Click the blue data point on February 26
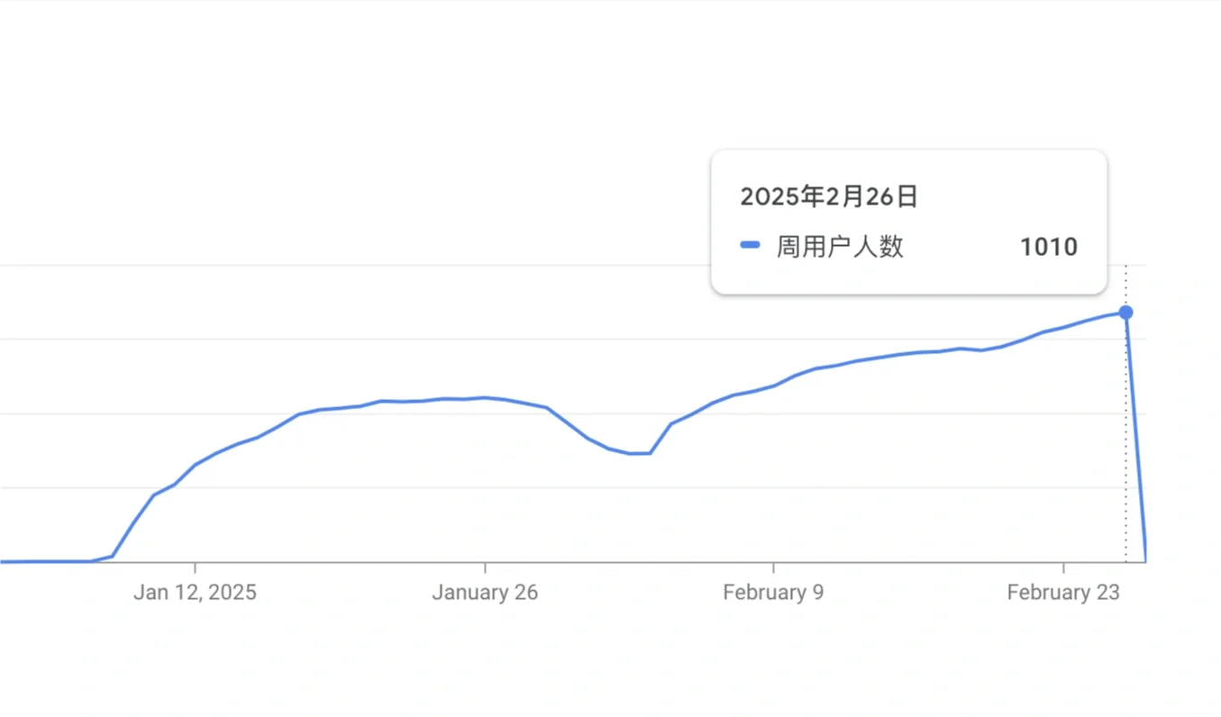 pyautogui.click(x=1125, y=313)
